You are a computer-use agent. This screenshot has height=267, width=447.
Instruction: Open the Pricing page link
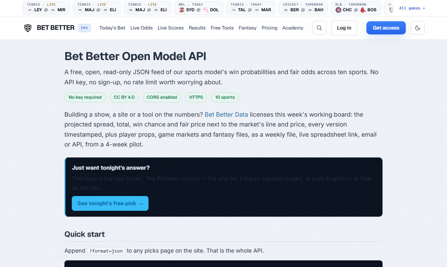[269, 28]
